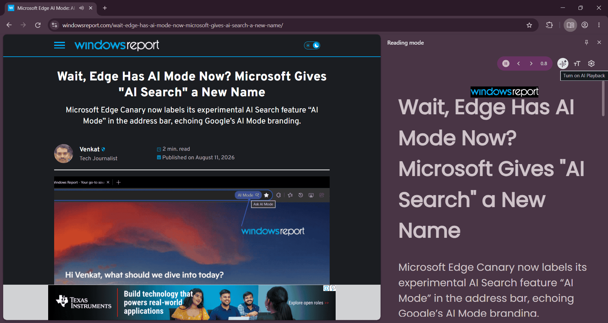Open the profile account icon
The height and width of the screenshot is (323, 608).
click(x=585, y=25)
